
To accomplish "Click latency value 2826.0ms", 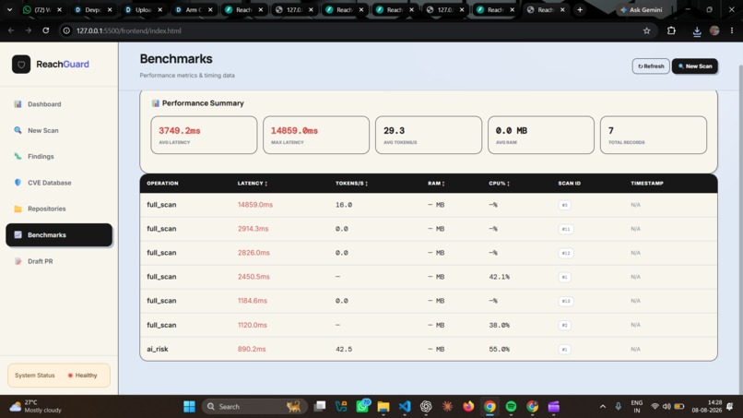I will point(254,253).
